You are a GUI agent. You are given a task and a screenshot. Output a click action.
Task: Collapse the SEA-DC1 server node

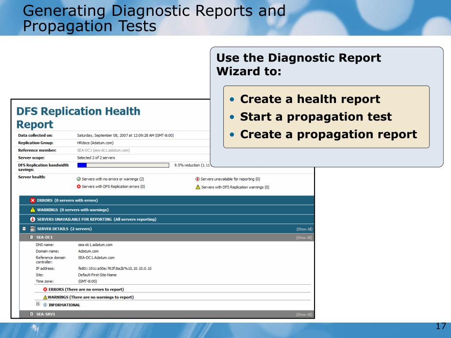point(31,237)
